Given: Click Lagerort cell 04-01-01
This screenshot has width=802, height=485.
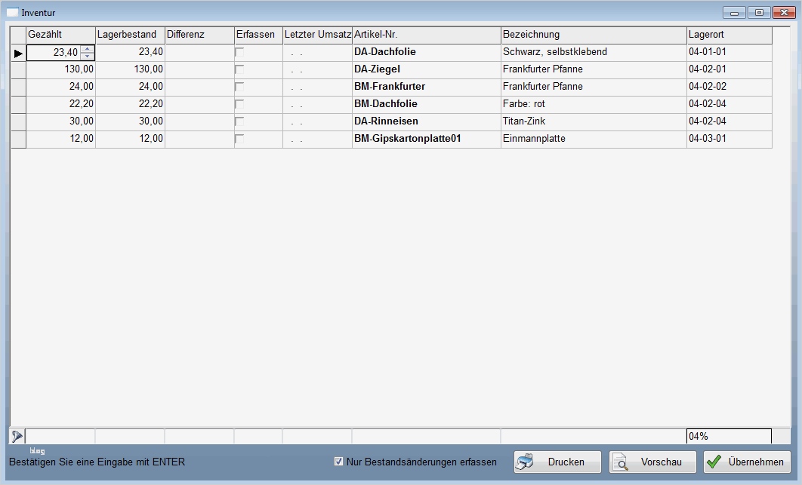Looking at the screenshot, I should click(730, 52).
